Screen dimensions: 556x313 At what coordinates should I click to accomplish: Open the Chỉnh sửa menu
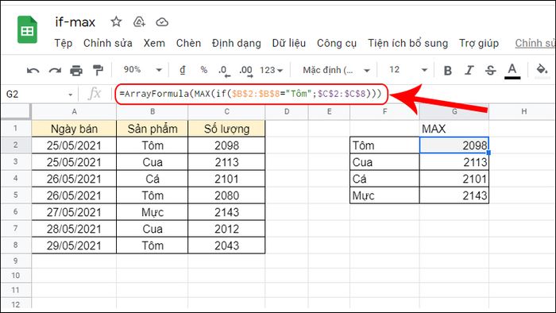[x=108, y=43]
